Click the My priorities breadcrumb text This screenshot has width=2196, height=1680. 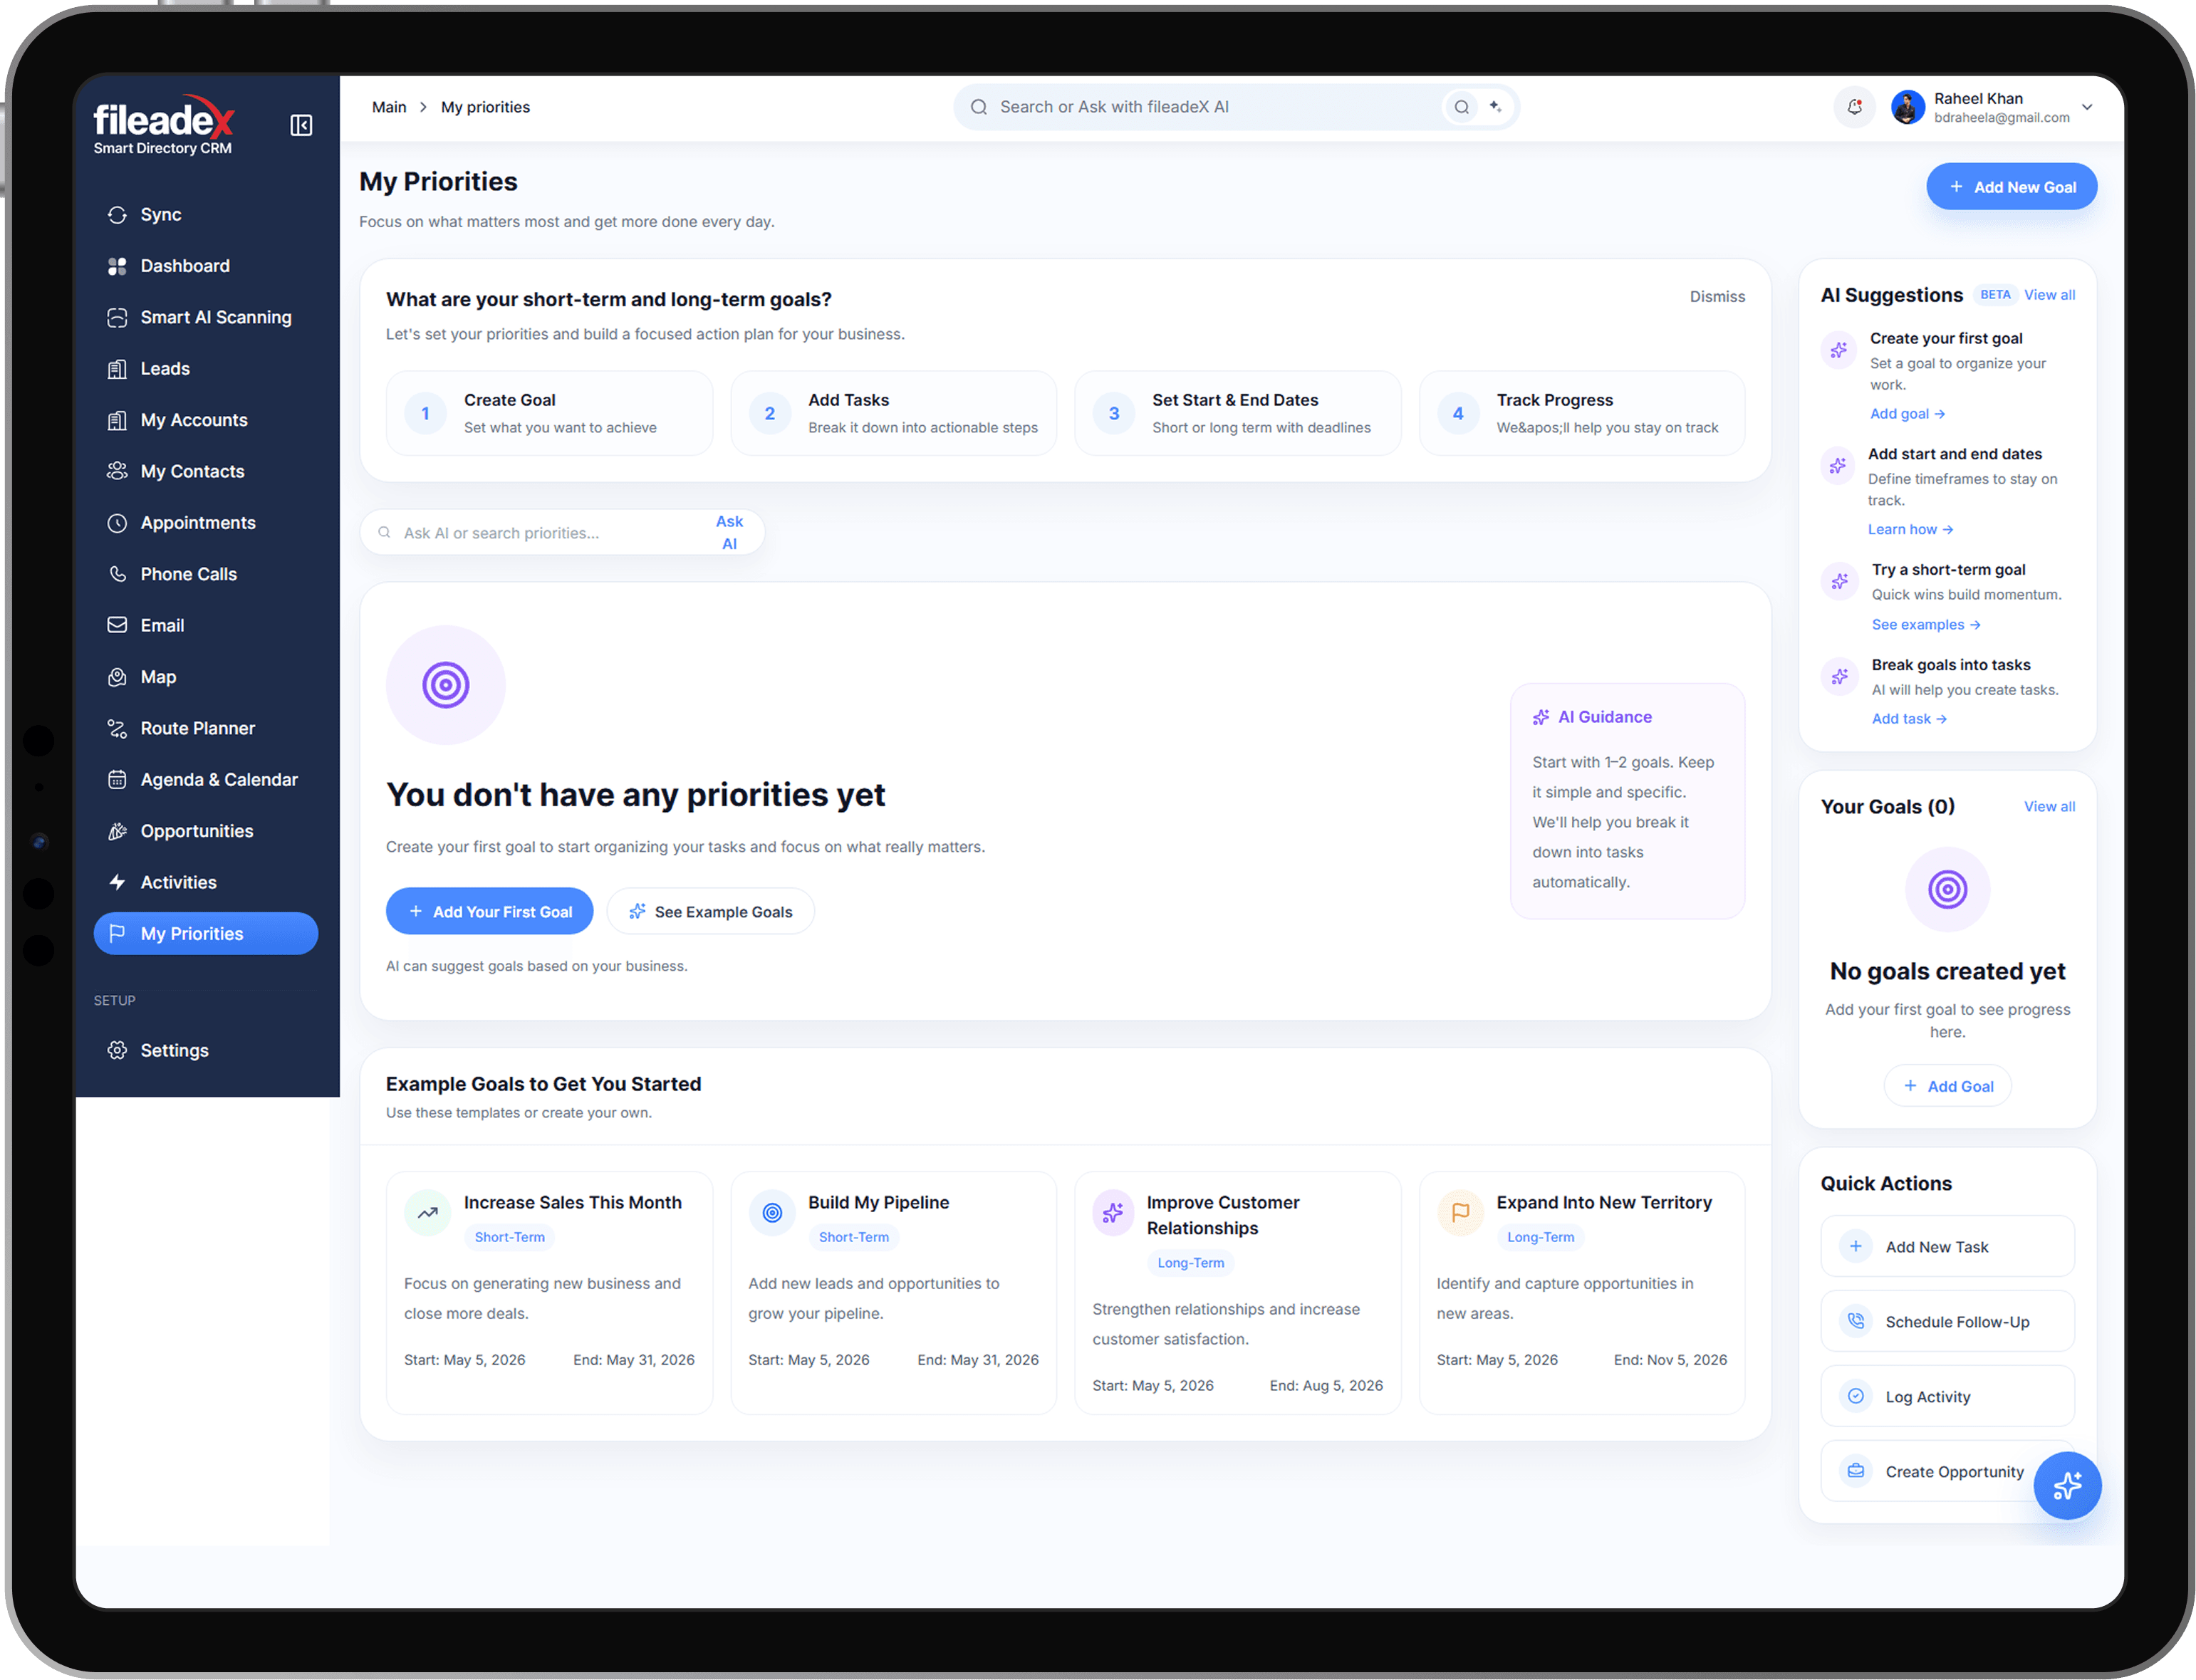tap(485, 107)
